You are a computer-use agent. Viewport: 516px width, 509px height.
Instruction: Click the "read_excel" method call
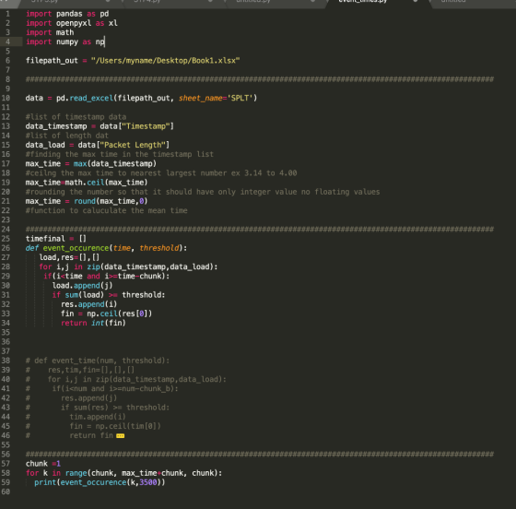coord(91,98)
